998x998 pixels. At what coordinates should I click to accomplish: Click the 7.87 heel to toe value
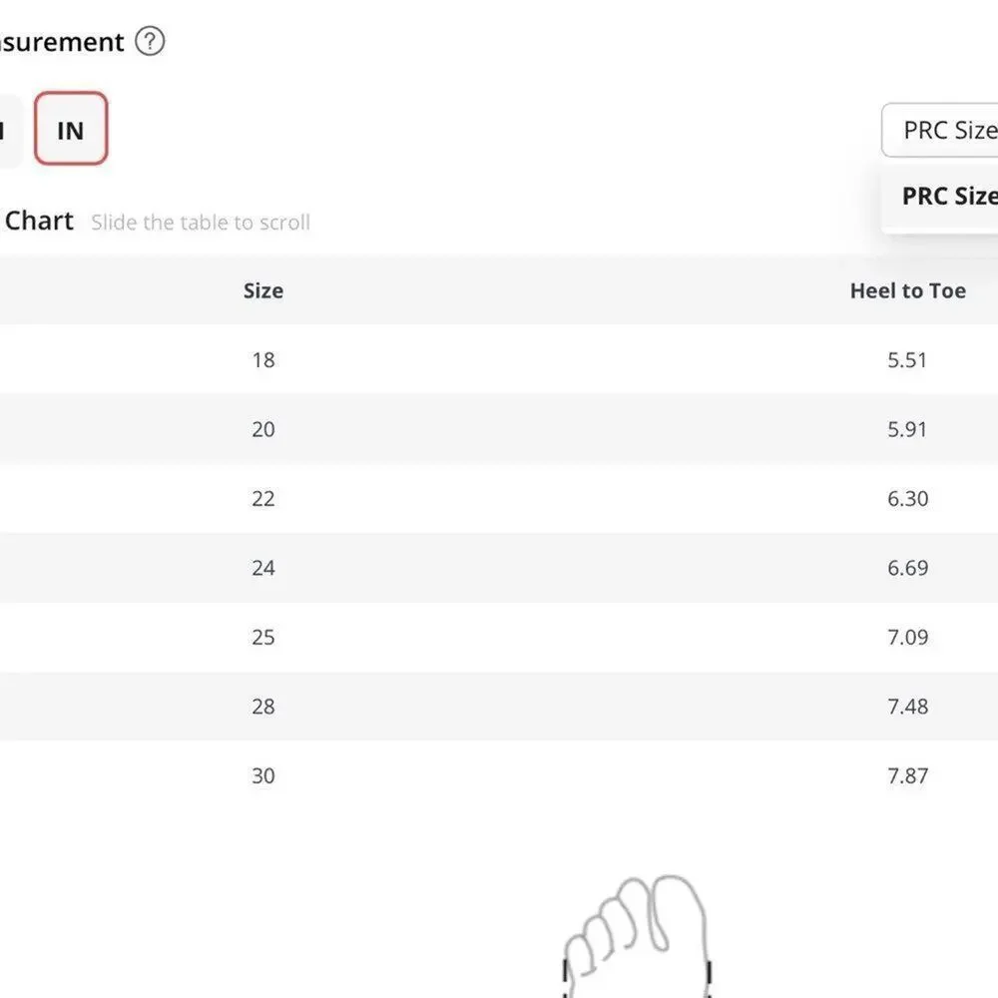click(907, 775)
